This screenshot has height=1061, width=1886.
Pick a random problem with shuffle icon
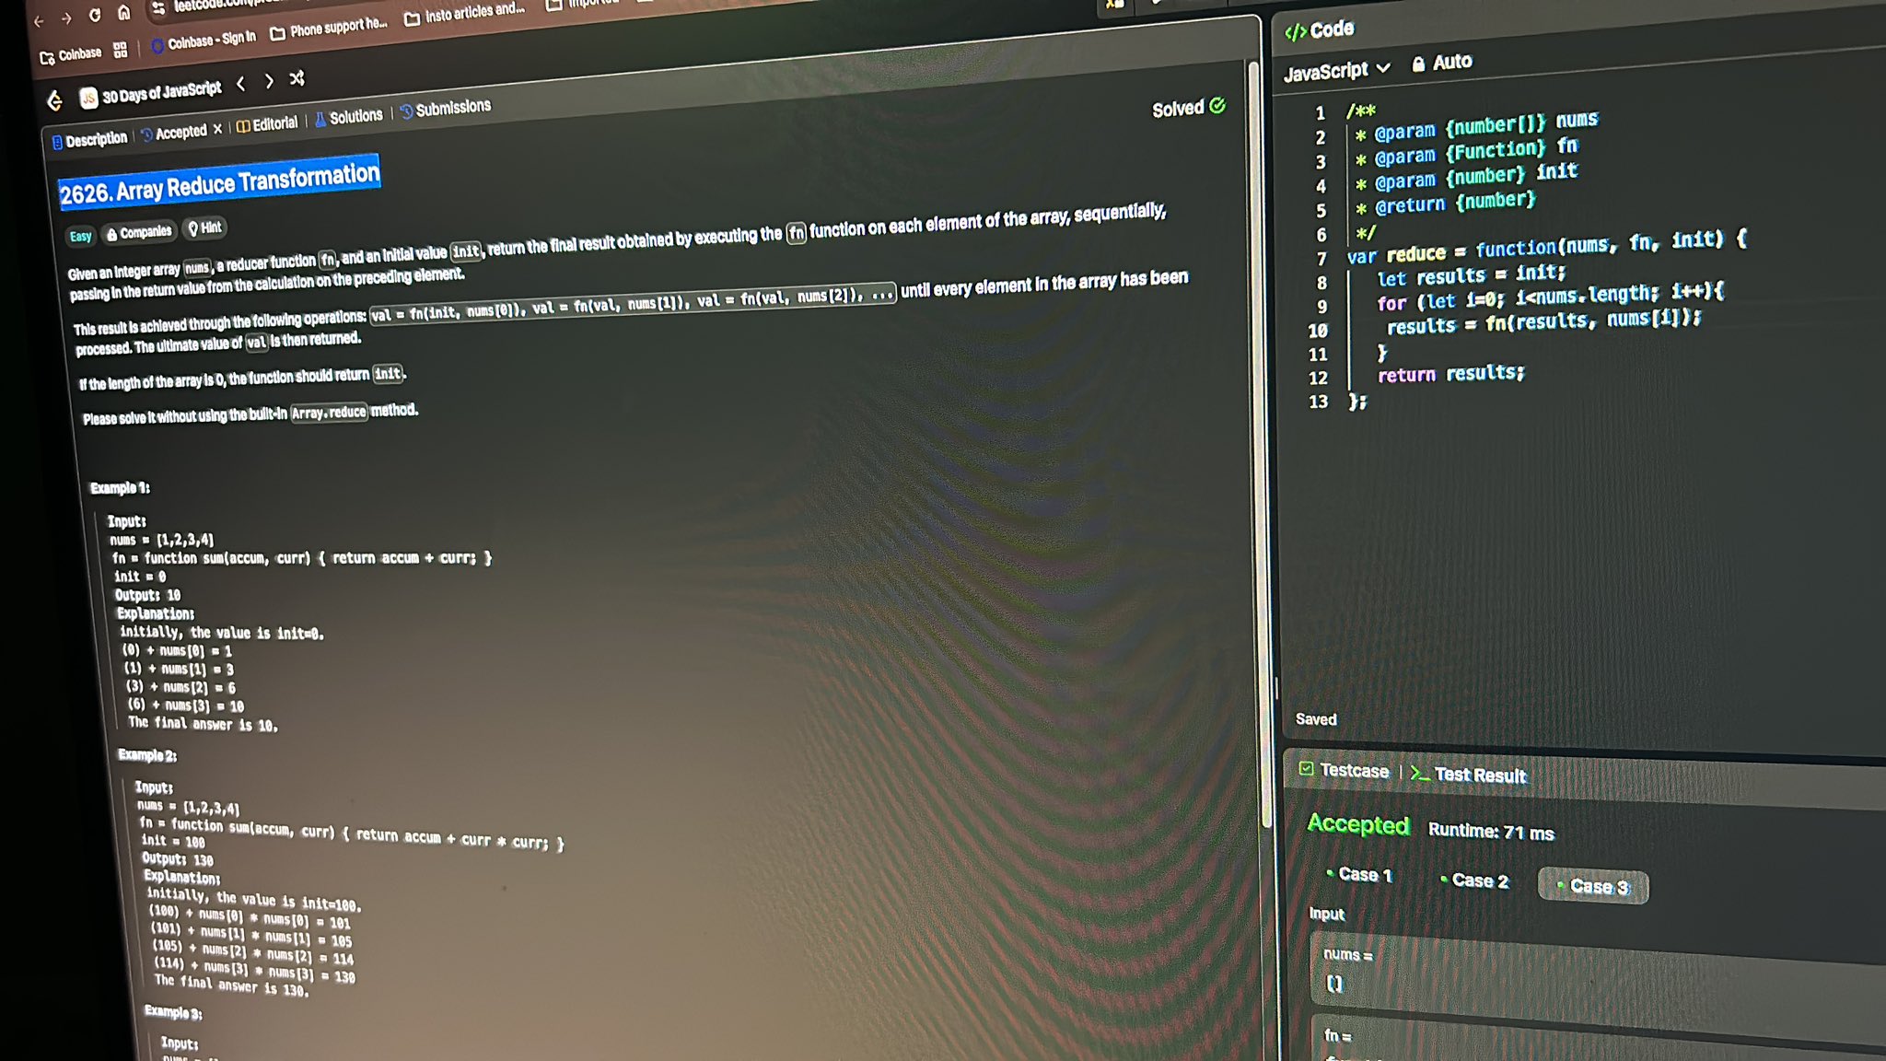(x=297, y=78)
